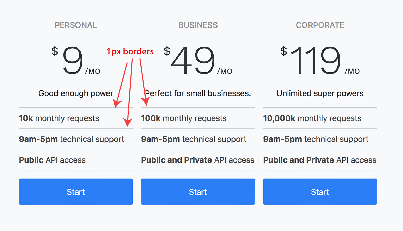Click the Start button under Personal plan
The image size is (403, 231).
(x=76, y=192)
